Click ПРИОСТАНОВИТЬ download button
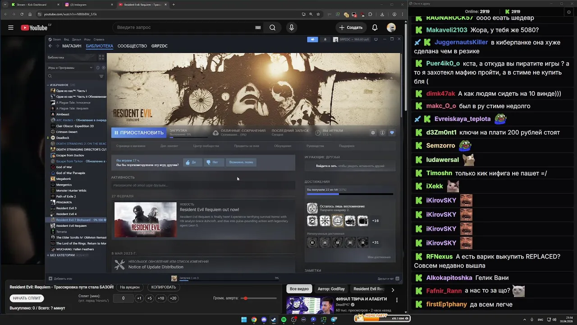The image size is (577, 325). (139, 133)
